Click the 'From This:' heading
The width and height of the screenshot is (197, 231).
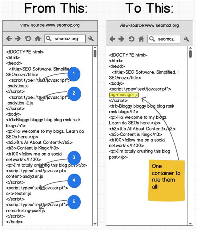(56, 8)
